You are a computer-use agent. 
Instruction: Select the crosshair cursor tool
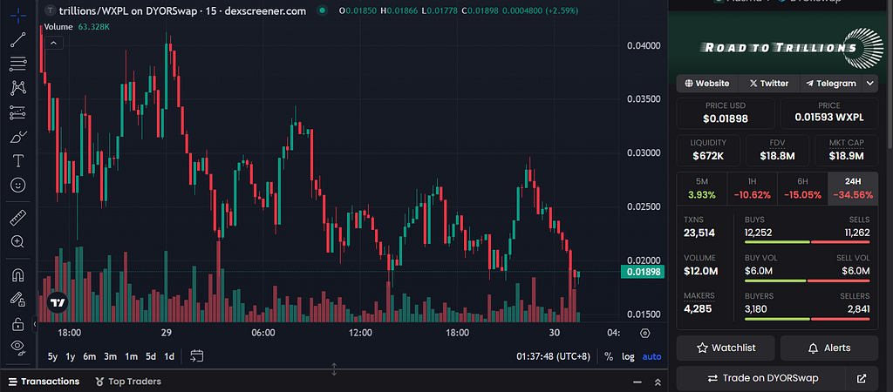(x=17, y=15)
